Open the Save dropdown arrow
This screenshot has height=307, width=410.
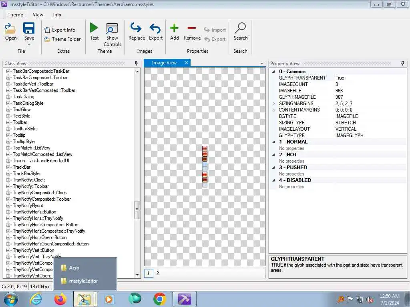point(29,45)
